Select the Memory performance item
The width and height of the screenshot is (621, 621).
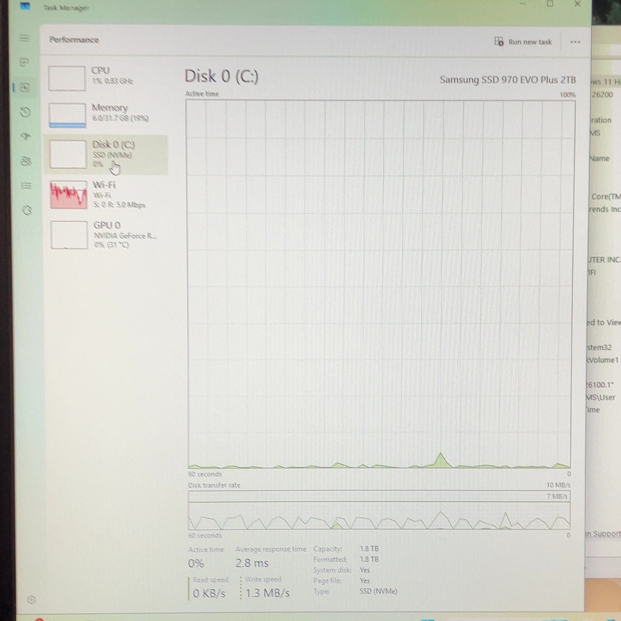[x=106, y=115]
